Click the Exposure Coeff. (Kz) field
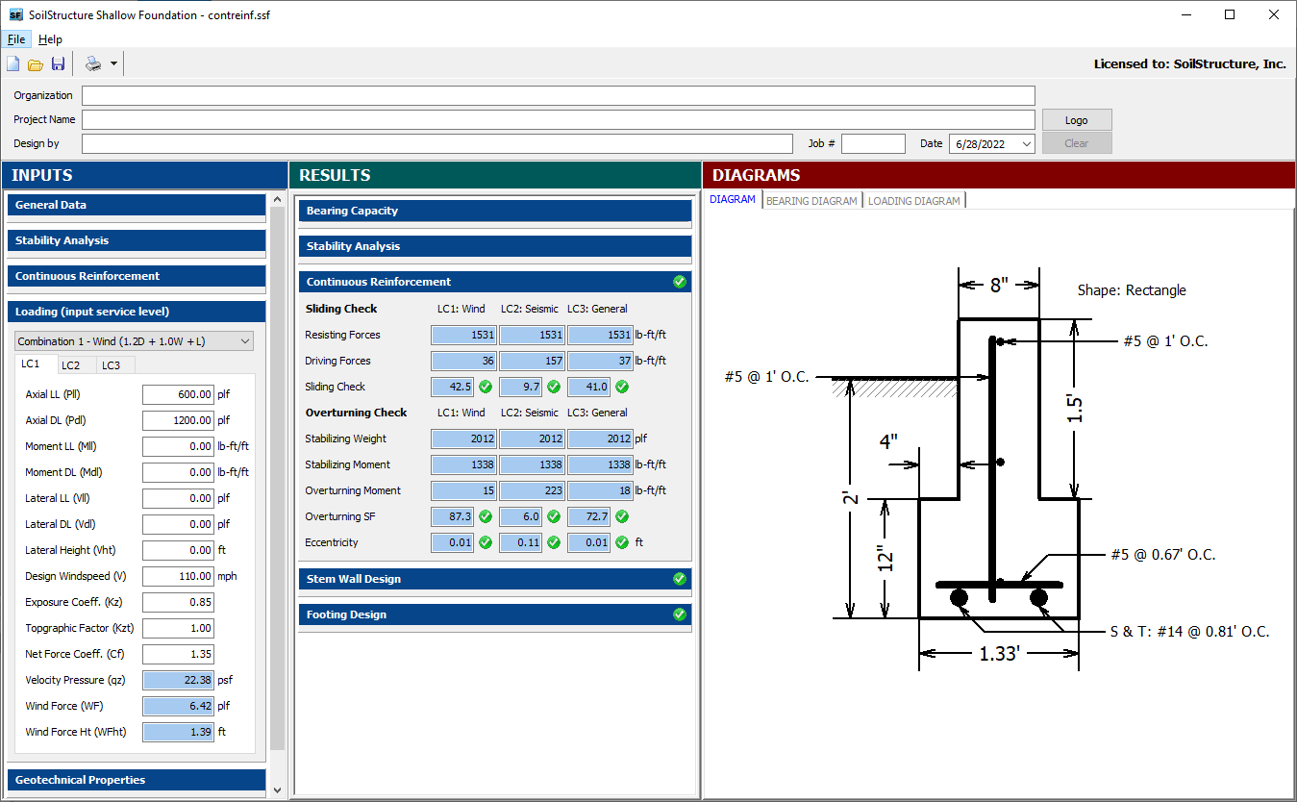The height and width of the screenshot is (802, 1297). click(178, 602)
